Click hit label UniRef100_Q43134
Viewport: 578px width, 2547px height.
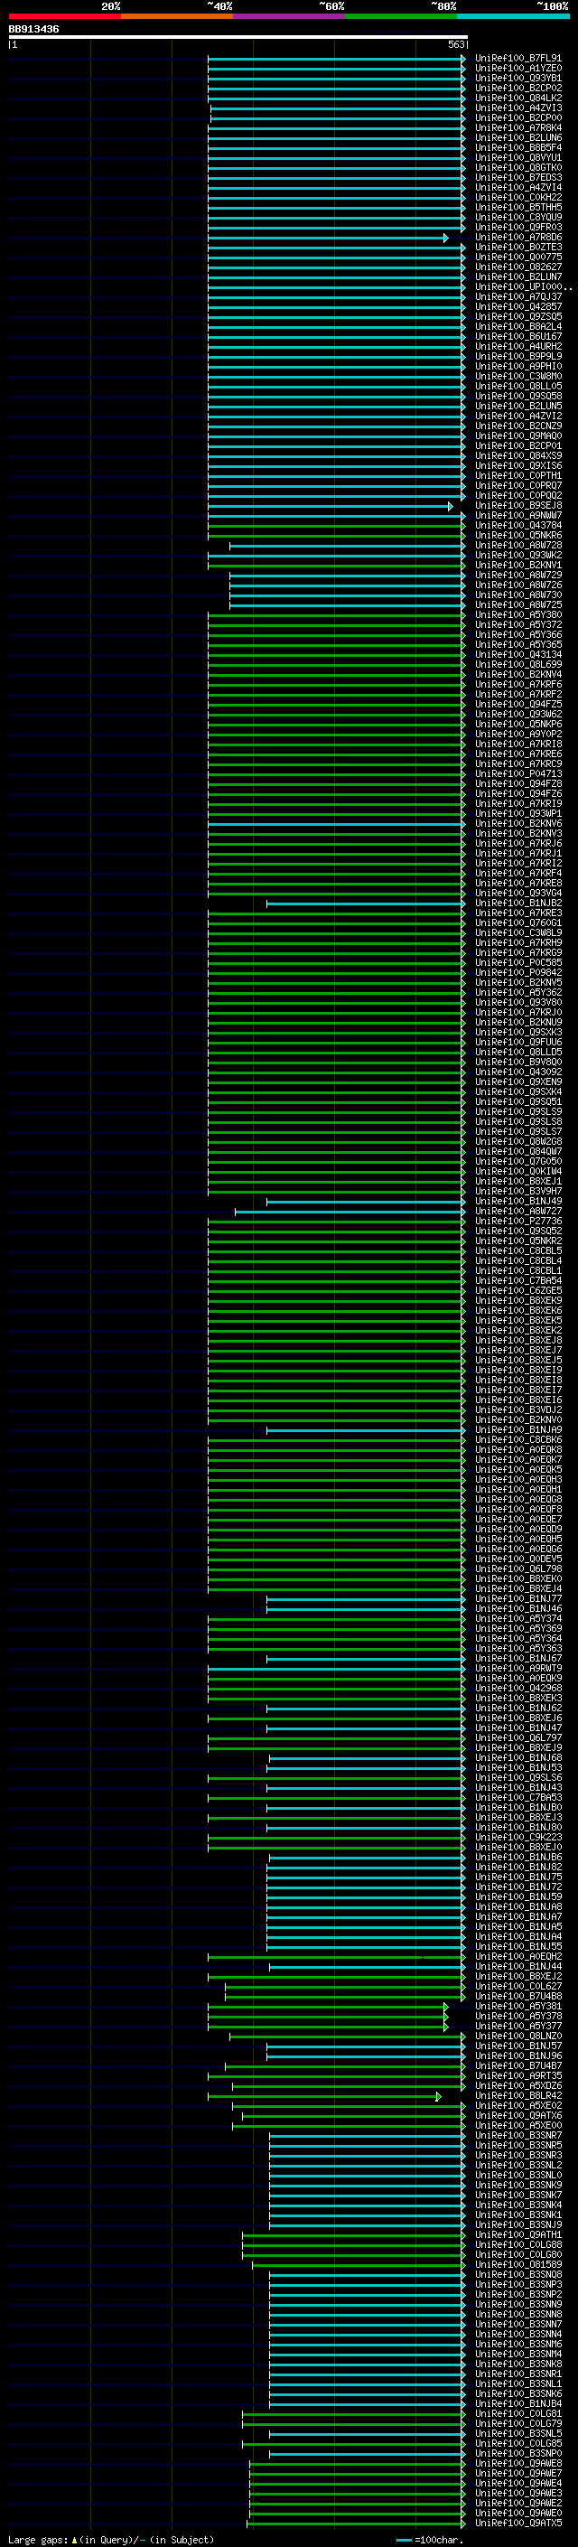point(518,654)
